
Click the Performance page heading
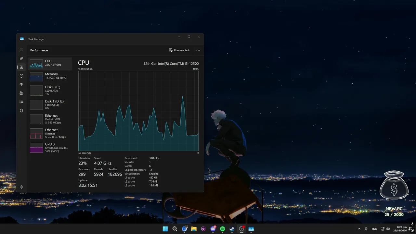[x=39, y=50]
